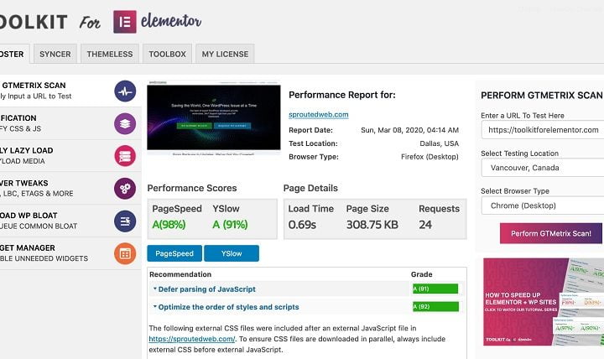Switch to the Syncer tab

click(x=55, y=54)
